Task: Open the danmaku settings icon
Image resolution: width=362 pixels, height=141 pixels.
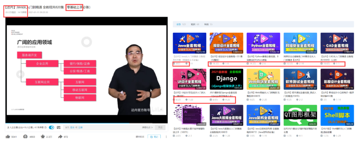Action: pyautogui.click(x=59, y=127)
